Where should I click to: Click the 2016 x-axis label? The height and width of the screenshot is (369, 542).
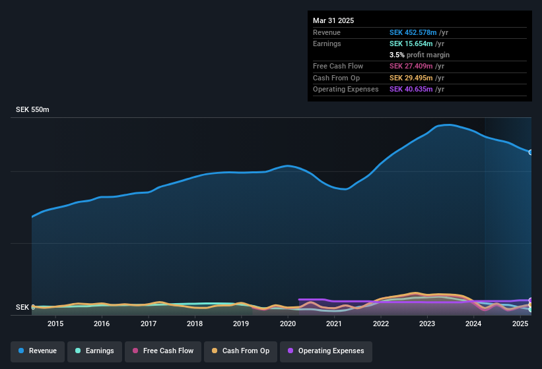102,324
